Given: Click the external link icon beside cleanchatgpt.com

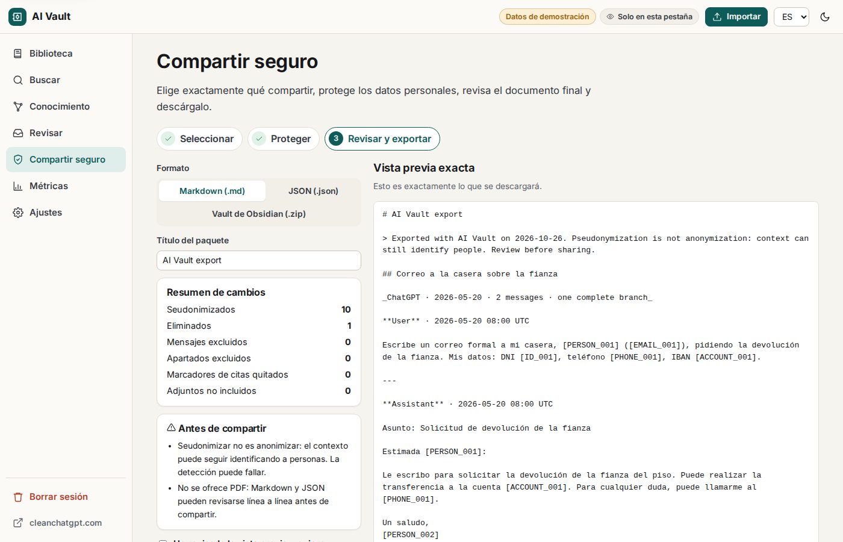Looking at the screenshot, I should (x=18, y=523).
